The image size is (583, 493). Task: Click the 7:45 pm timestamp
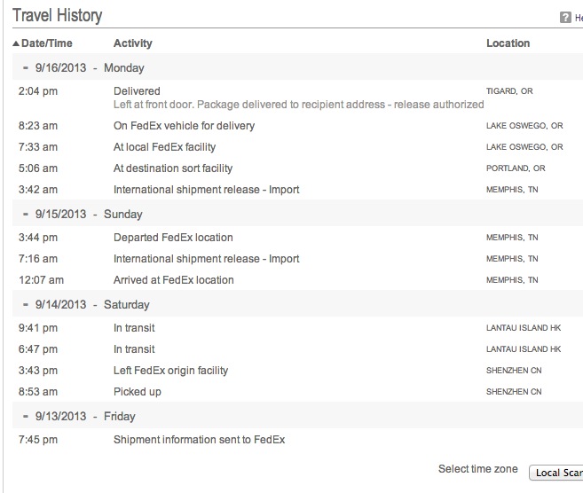(38, 440)
